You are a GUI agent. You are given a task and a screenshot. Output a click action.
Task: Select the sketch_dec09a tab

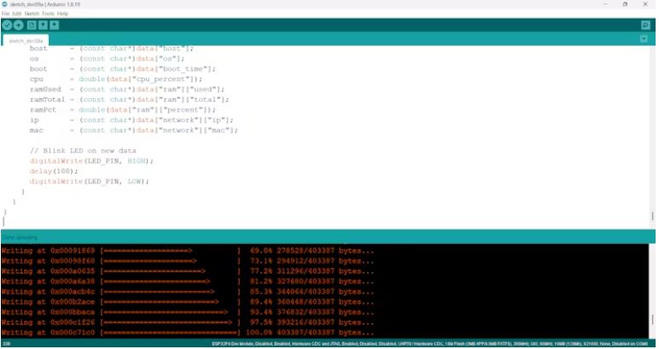(x=26, y=41)
